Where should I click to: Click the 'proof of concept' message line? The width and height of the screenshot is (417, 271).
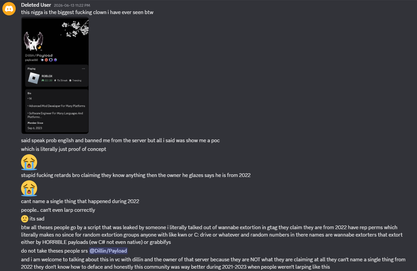coord(64,149)
